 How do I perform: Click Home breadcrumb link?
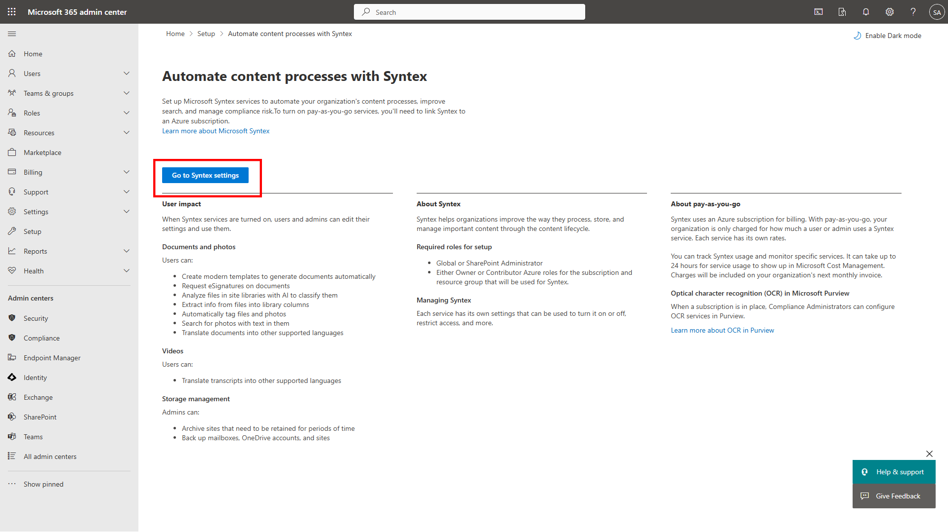click(x=175, y=34)
